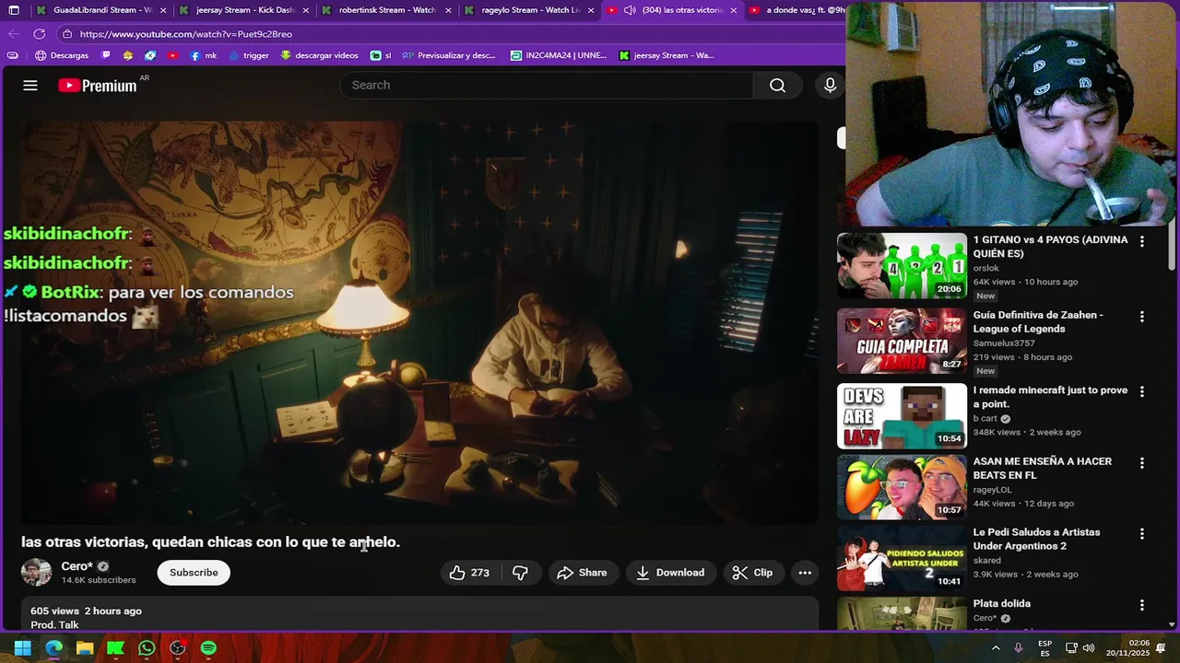1180x663 pixels.
Task: Open Guía Definitiva de Zaahen thumbnail
Action: tap(902, 341)
